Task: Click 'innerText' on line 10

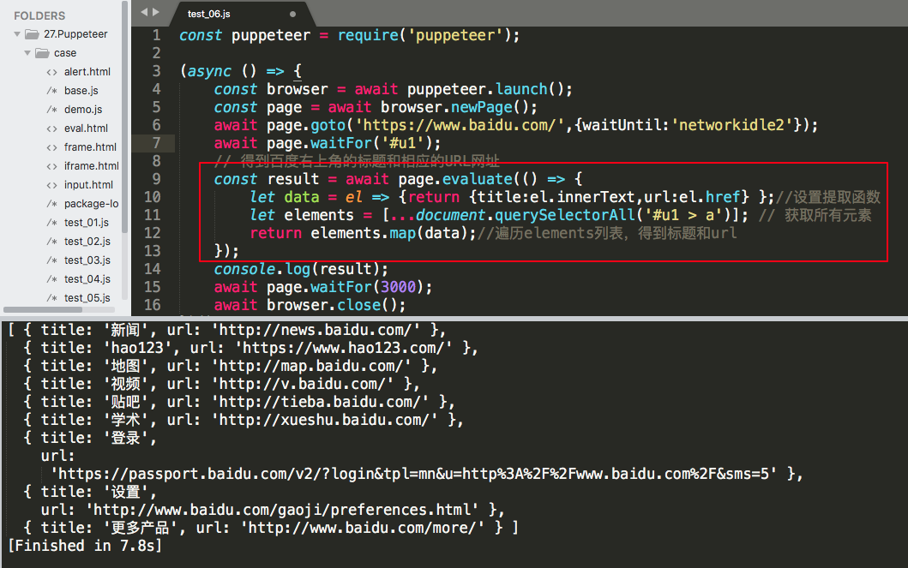Action: tap(595, 197)
